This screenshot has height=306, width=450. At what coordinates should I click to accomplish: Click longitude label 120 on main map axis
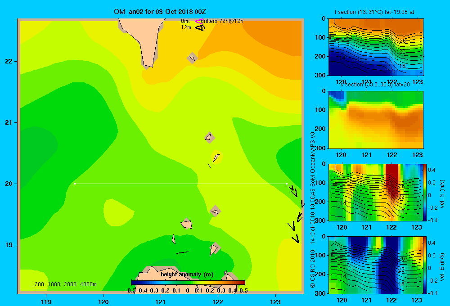103,301
